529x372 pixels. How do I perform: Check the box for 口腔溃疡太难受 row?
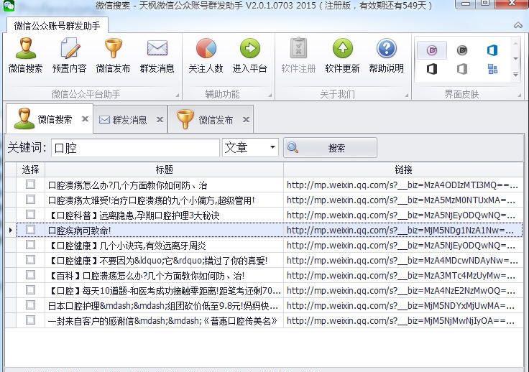click(30, 200)
